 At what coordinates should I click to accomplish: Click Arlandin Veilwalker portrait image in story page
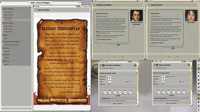pyautogui.click(x=136, y=16)
